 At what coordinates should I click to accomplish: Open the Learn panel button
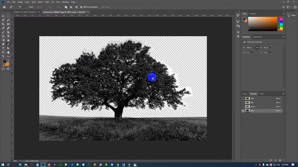point(292,15)
